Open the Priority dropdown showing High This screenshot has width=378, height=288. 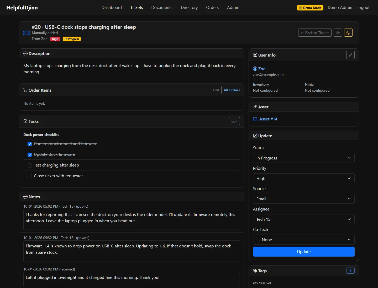[304, 178]
